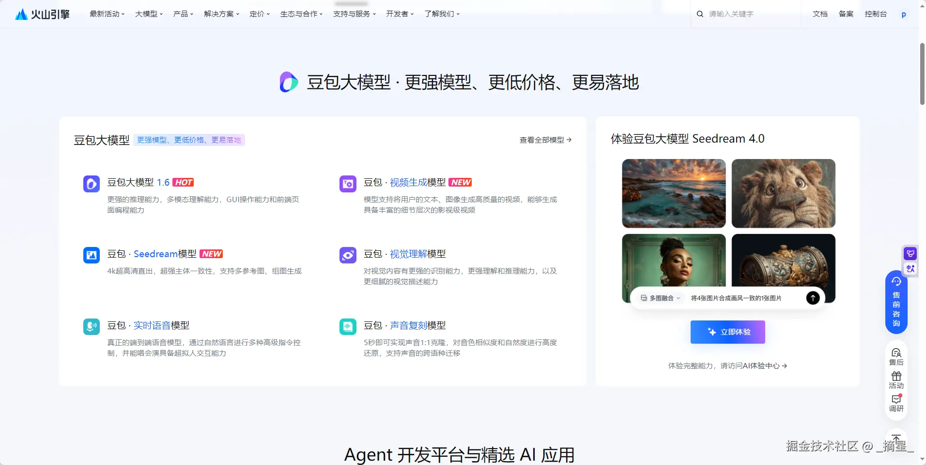
Task: Expand the 多图融合 mode dropdown
Action: tap(661, 298)
